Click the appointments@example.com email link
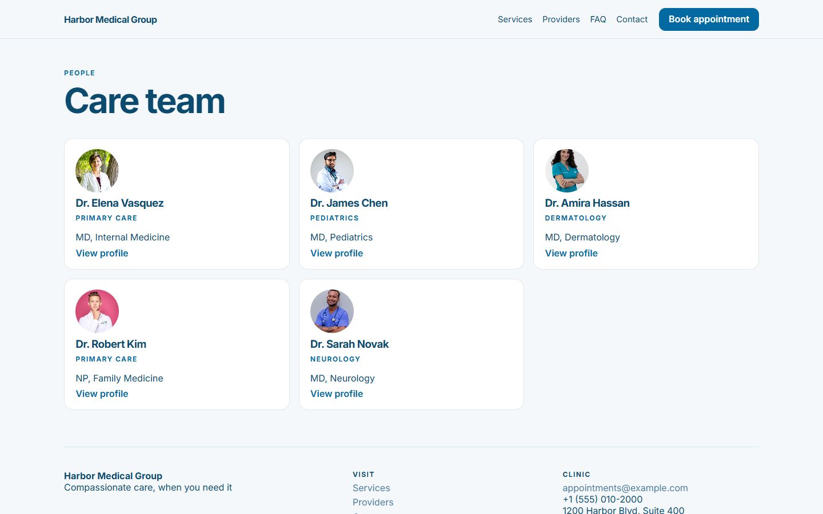The image size is (823, 514). [625, 488]
